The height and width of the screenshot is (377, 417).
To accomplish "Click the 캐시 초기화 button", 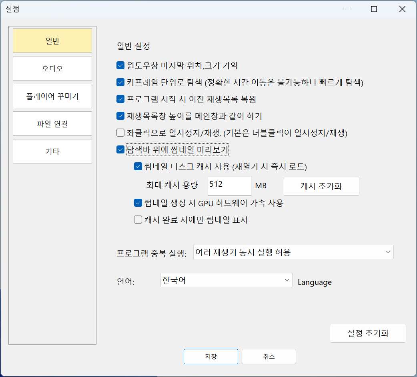I will [x=321, y=186].
